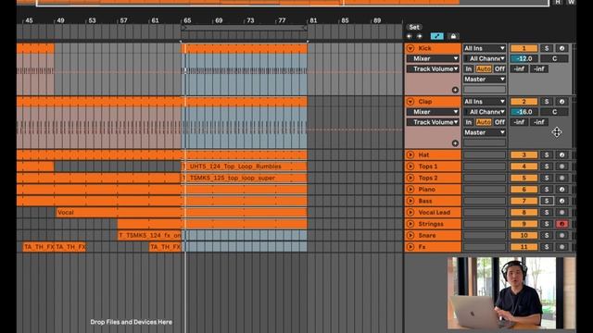Arm the Clap track for recording
Image resolution: width=593 pixels, height=333 pixels.
(562, 102)
